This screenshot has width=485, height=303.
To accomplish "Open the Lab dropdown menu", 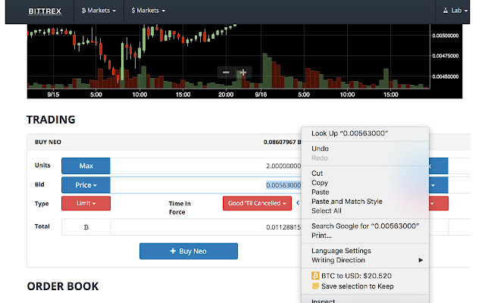I will click(x=456, y=11).
